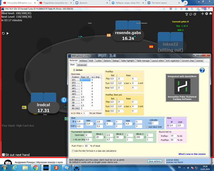Click the SB position marker near resende.gabs
This screenshot has height=171, width=214.
click(x=109, y=35)
